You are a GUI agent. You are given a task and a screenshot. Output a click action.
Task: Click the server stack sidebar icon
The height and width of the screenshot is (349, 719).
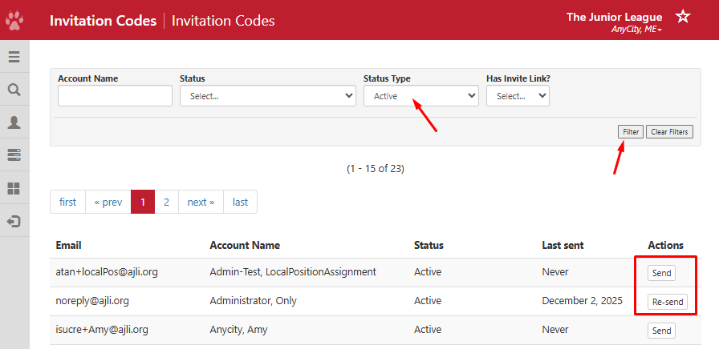(x=14, y=155)
